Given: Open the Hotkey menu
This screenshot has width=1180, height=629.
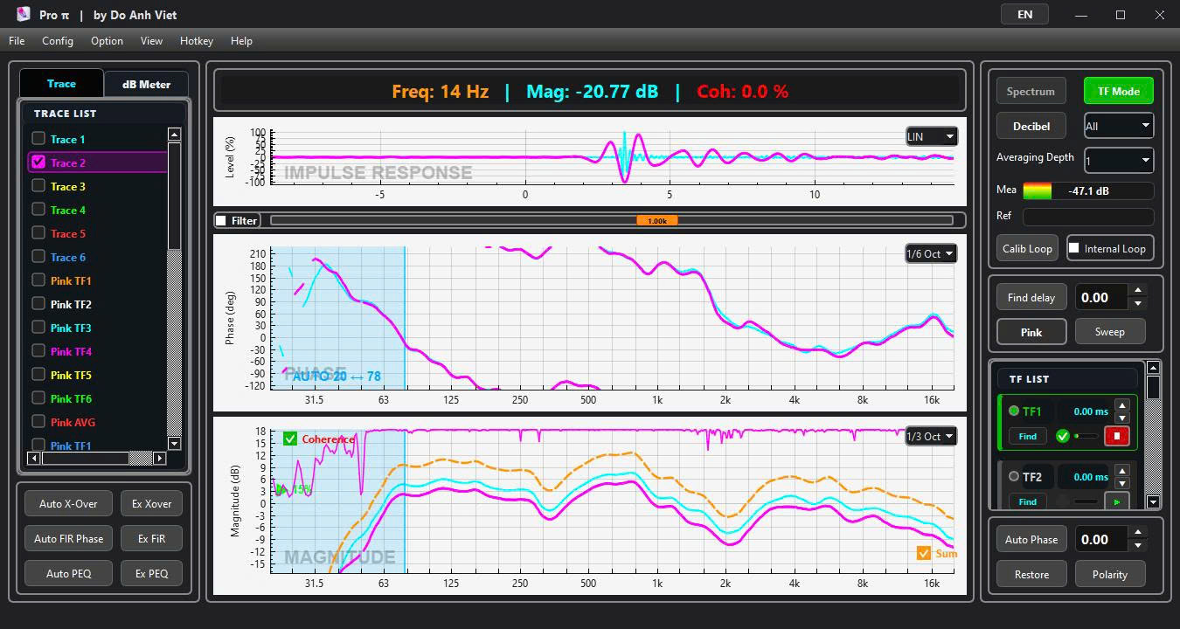Looking at the screenshot, I should tap(197, 41).
